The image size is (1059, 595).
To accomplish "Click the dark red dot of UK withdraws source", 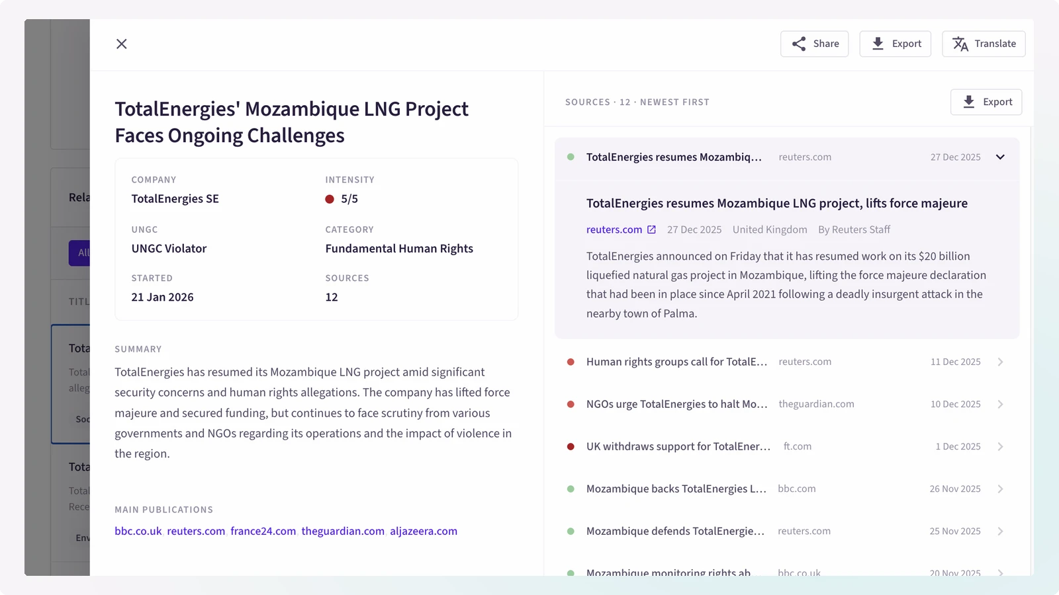I will (x=571, y=447).
